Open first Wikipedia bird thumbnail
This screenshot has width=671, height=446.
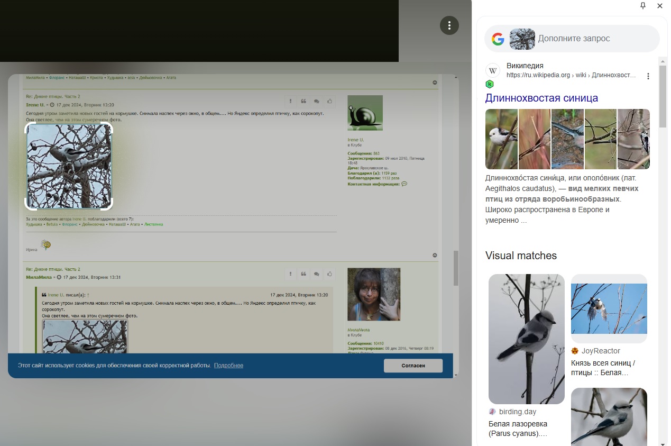(x=501, y=139)
